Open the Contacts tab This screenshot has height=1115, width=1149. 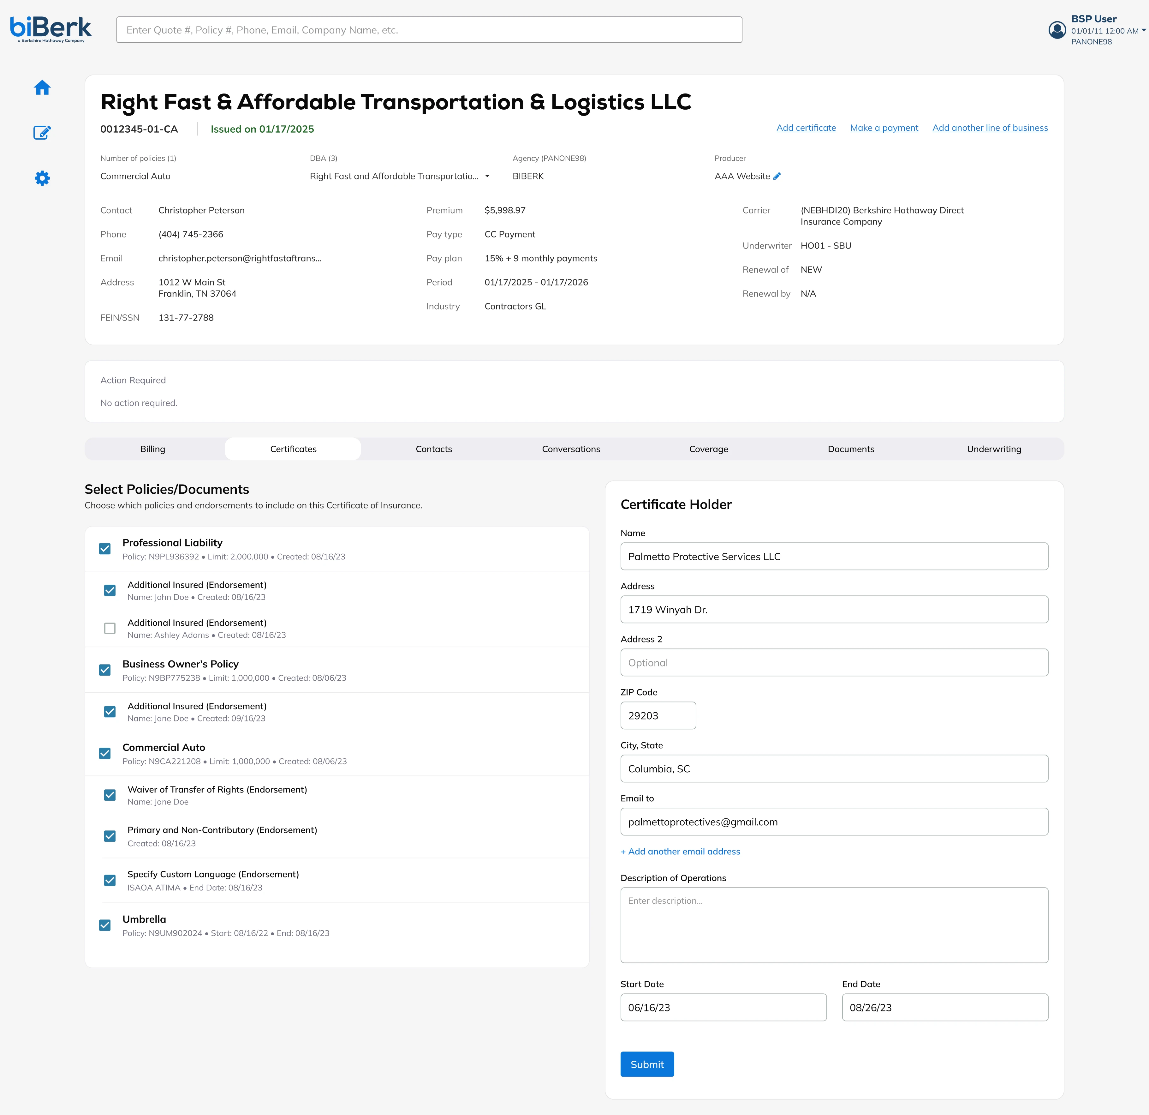coord(434,449)
